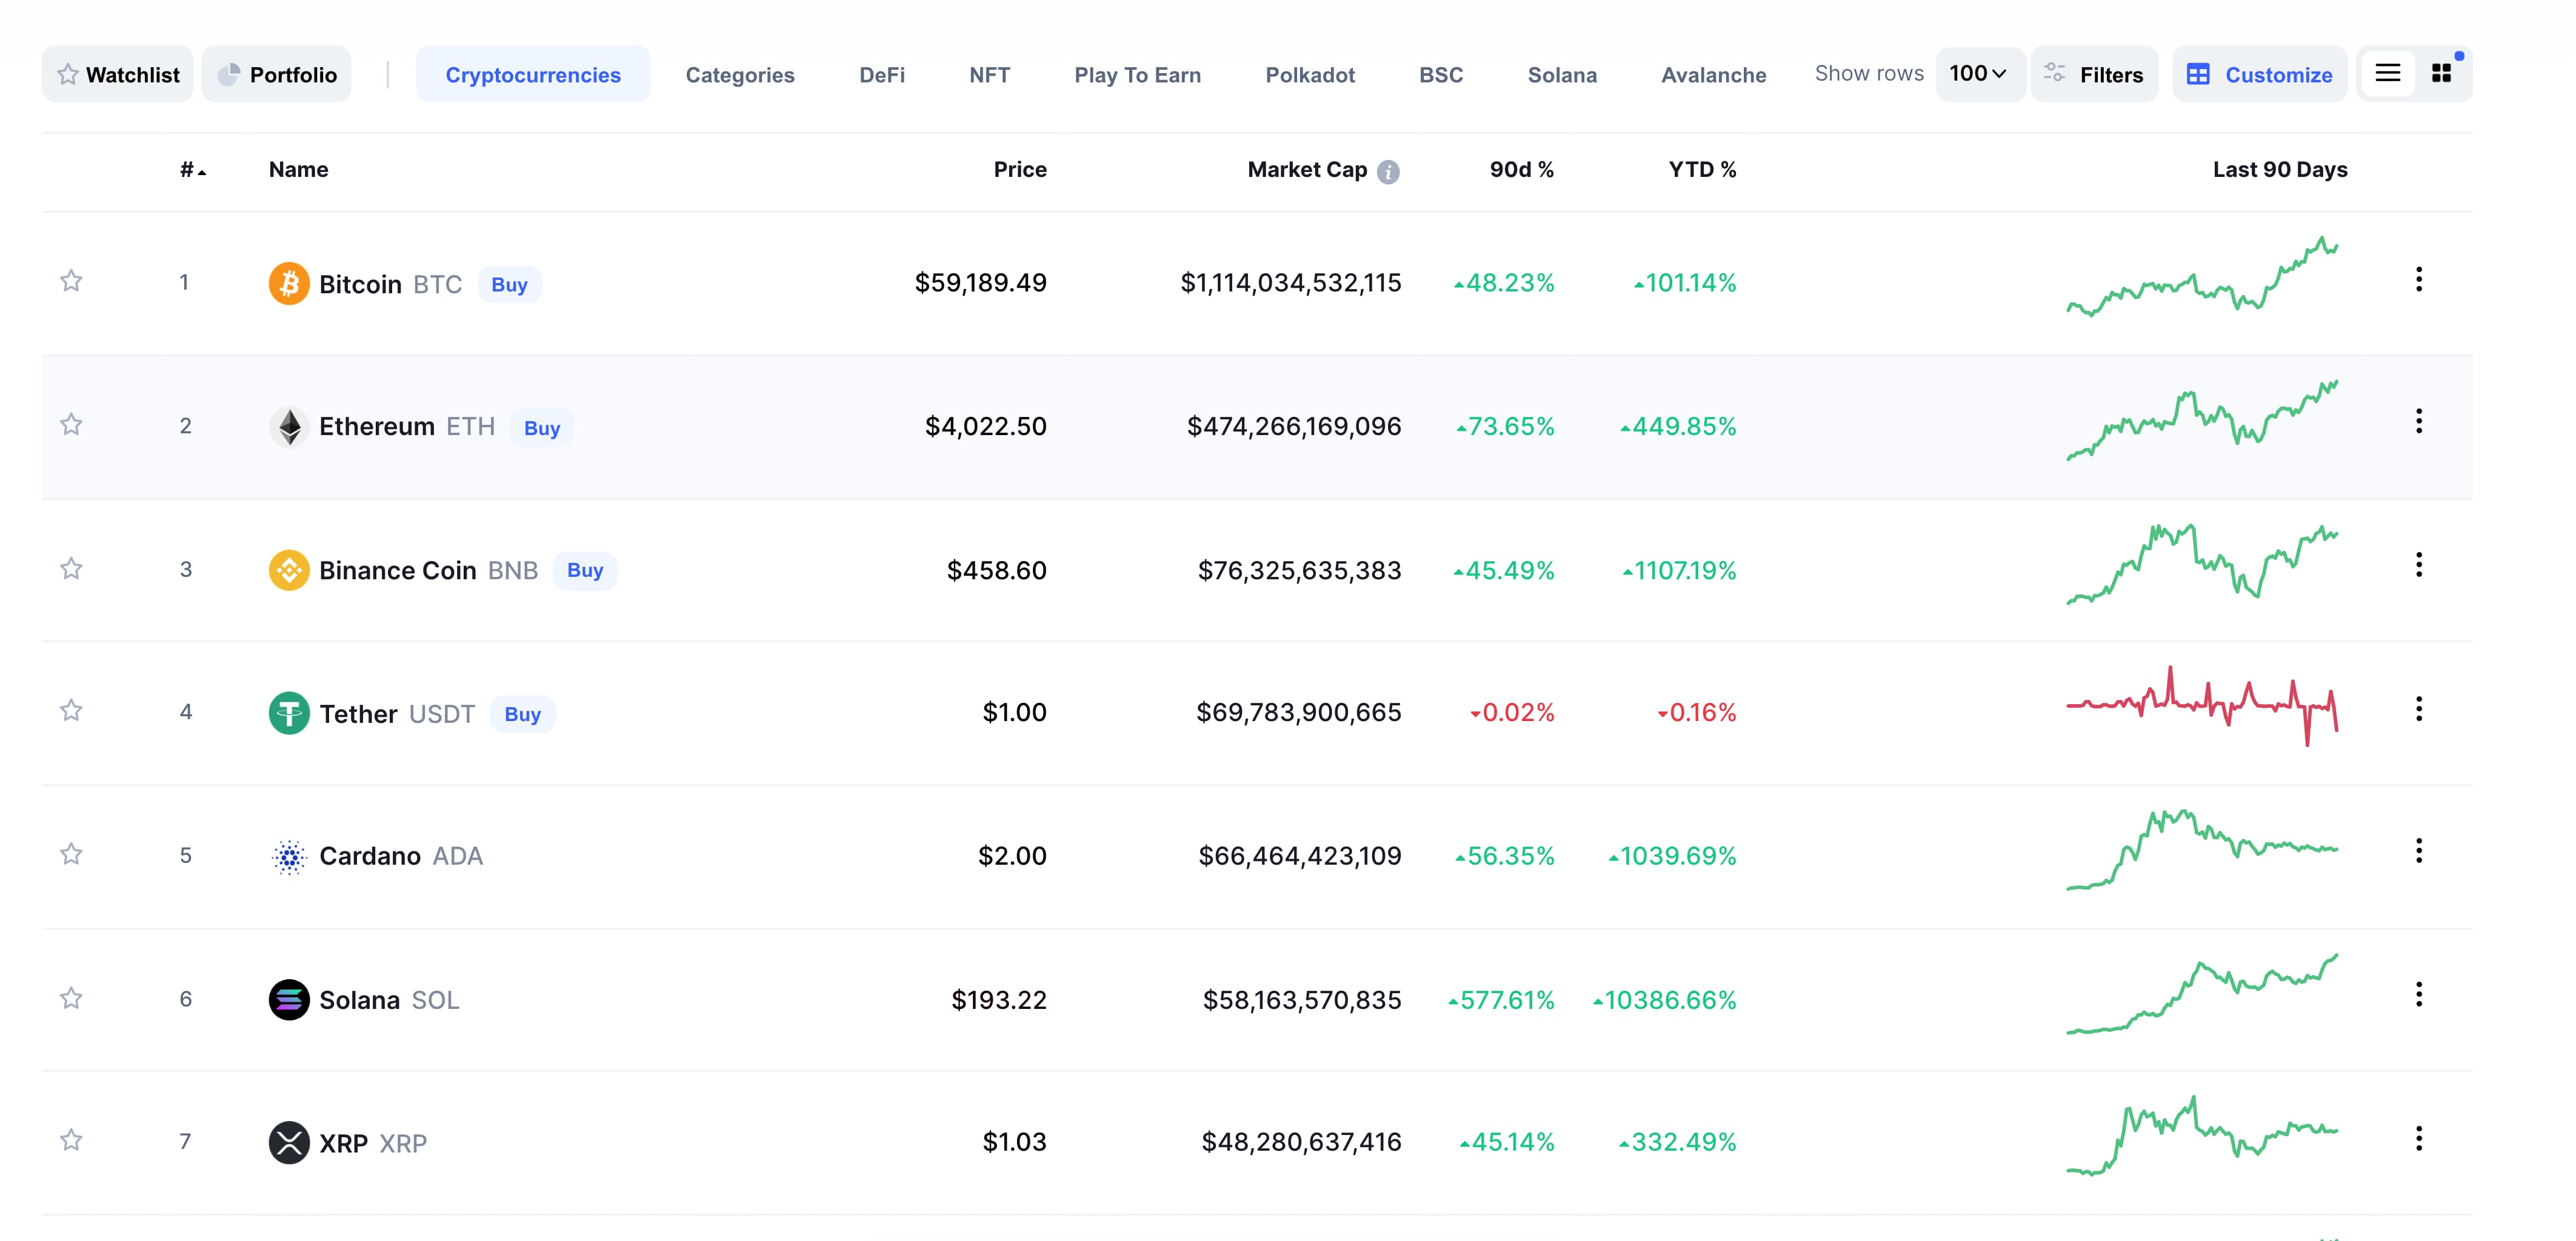Open Solana row three-dot menu
The height and width of the screenshot is (1241, 2576).
point(2418,994)
